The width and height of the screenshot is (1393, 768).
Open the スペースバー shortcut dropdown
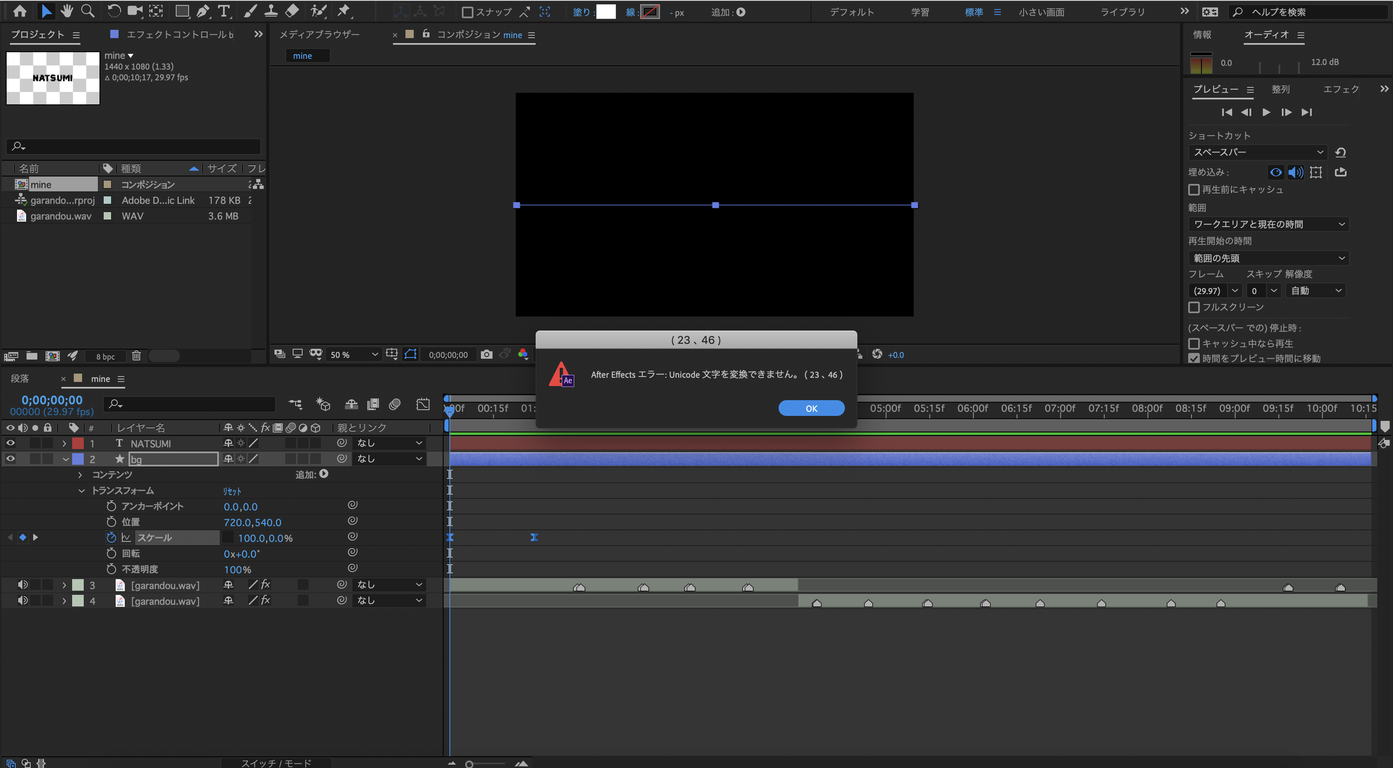(1257, 152)
